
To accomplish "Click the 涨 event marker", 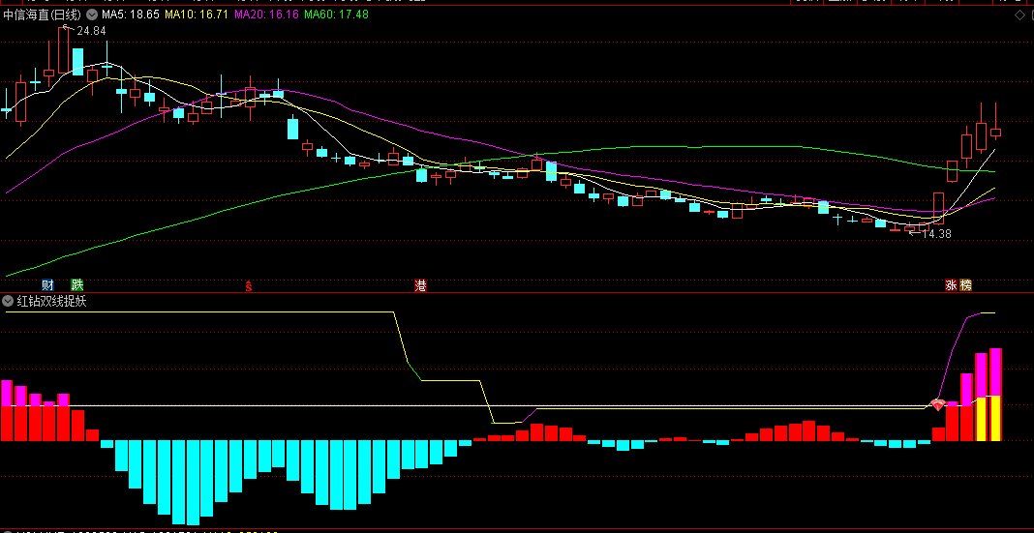I will point(952,285).
